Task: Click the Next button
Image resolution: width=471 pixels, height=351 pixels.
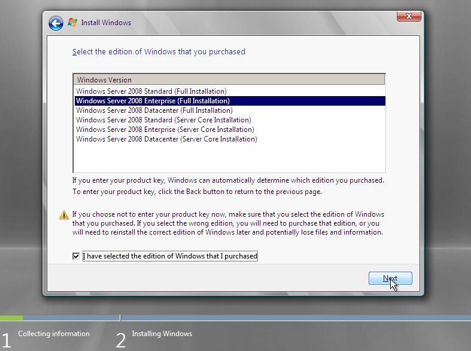Action: point(390,278)
